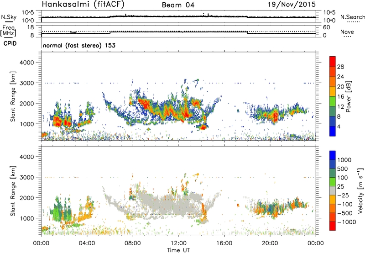Click the '500' tick on the Velocity scale
The image size is (365, 253).
tap(343, 169)
